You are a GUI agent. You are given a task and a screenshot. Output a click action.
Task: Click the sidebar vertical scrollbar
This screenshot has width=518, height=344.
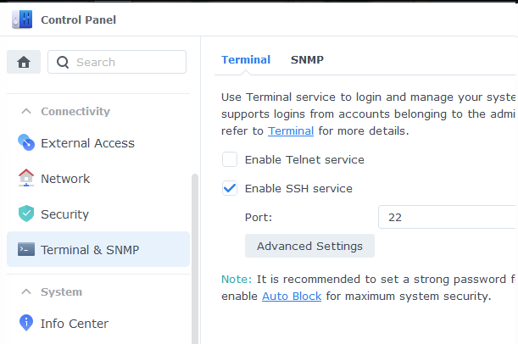coord(196,254)
